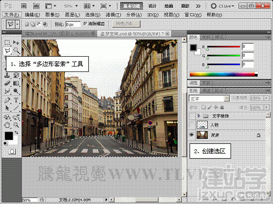
Task: Hide the 背景 layer using eye icon
Action: point(192,135)
